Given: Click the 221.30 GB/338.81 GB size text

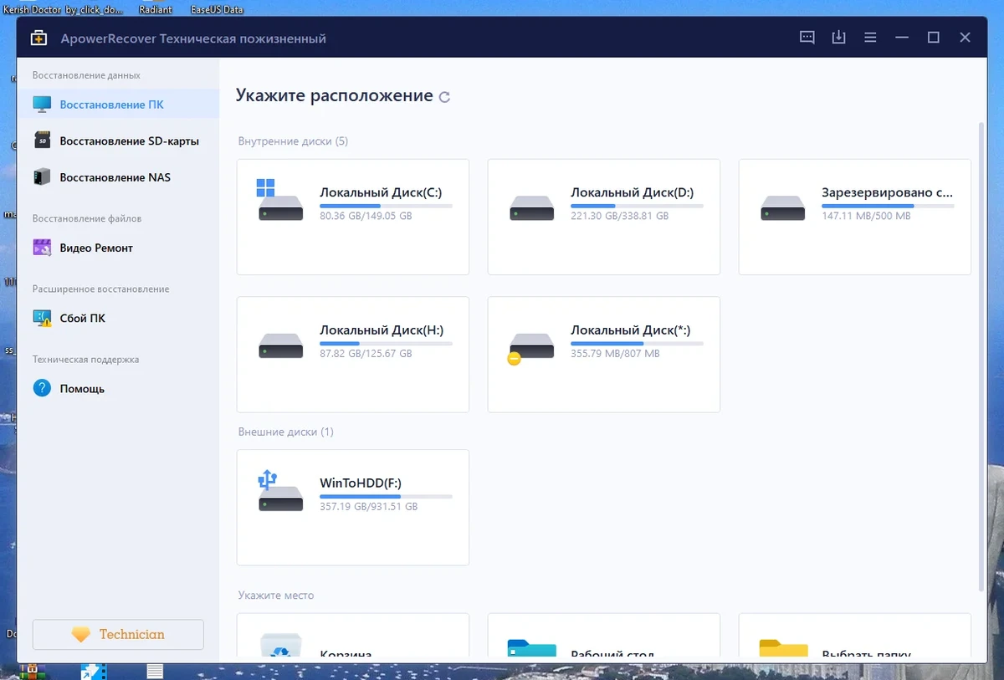Looking at the screenshot, I should (x=619, y=216).
